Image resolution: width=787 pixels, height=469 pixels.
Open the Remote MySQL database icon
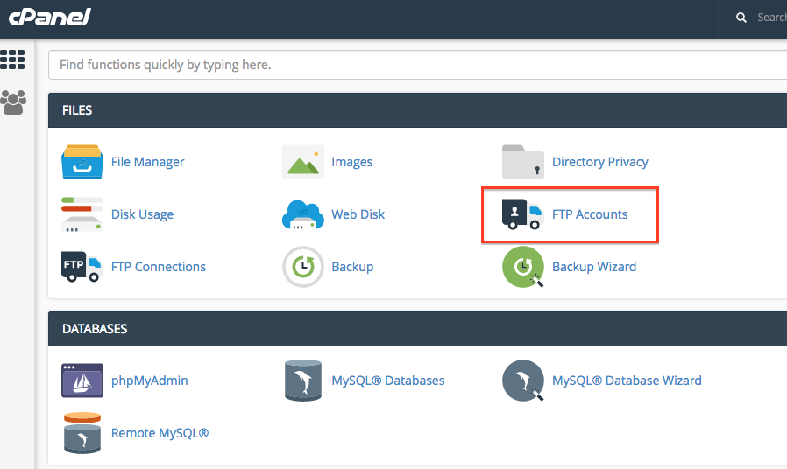[82, 433]
